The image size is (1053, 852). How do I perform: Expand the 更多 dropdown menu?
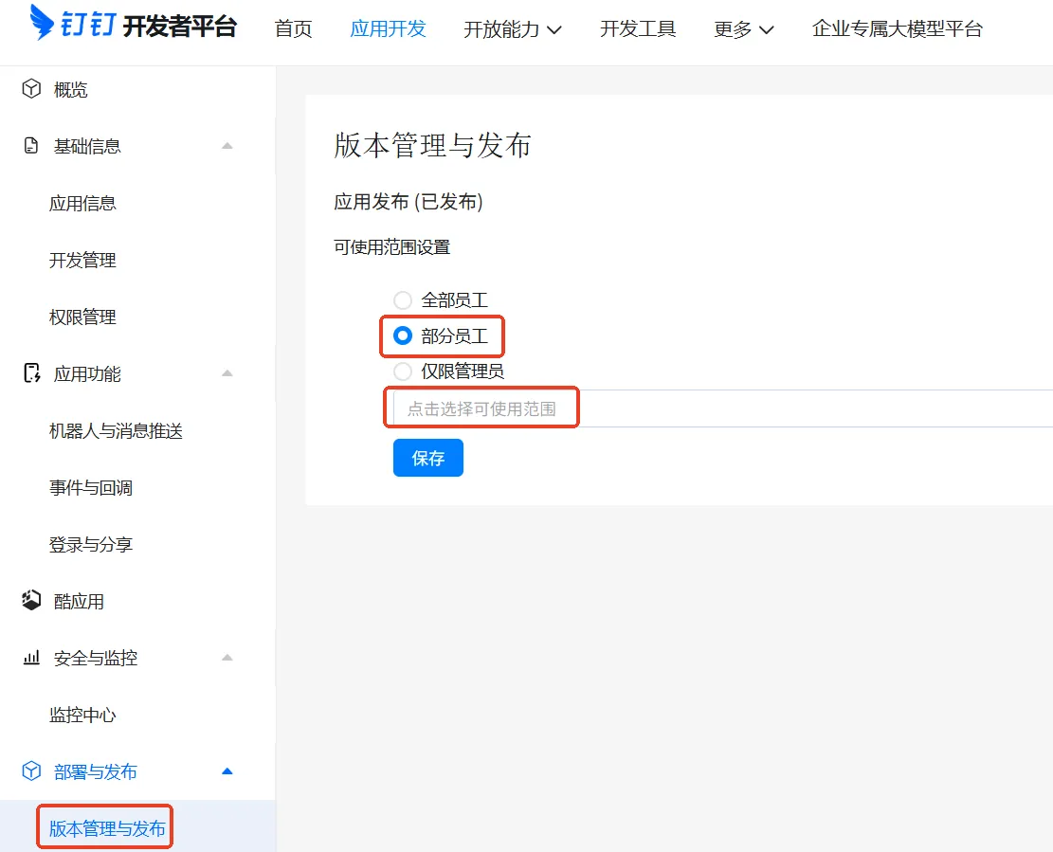tap(743, 29)
